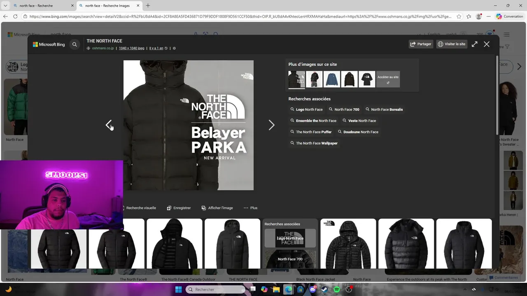
Task: Open Spotify from taskbar
Action: (336, 289)
